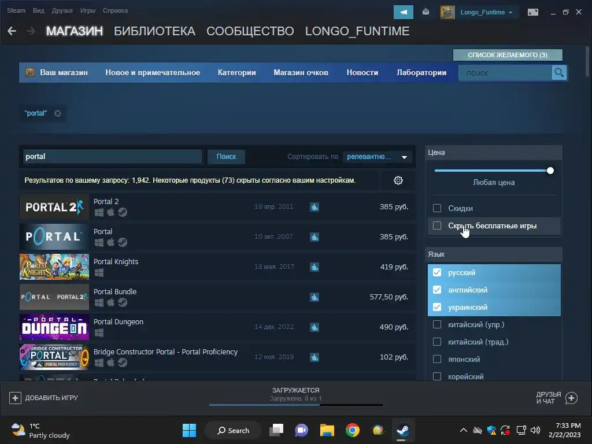Open Новое и примечательное menu
Image resolution: width=592 pixels, height=444 pixels.
pos(153,72)
